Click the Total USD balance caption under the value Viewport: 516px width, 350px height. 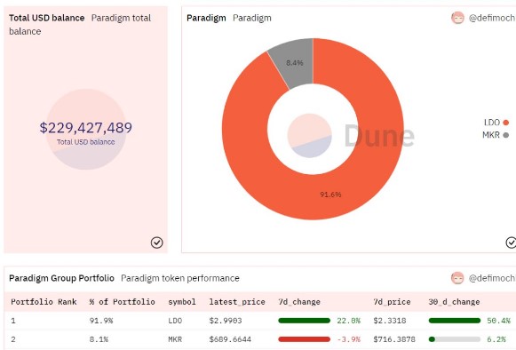(86, 142)
